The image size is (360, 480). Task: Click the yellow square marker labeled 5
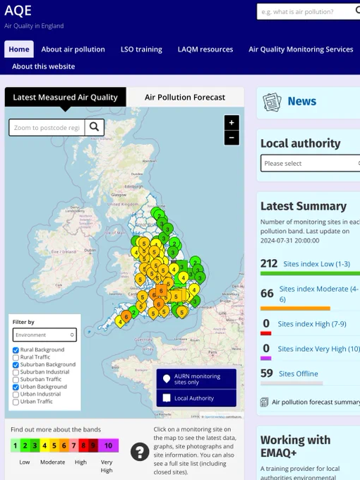(x=176, y=296)
